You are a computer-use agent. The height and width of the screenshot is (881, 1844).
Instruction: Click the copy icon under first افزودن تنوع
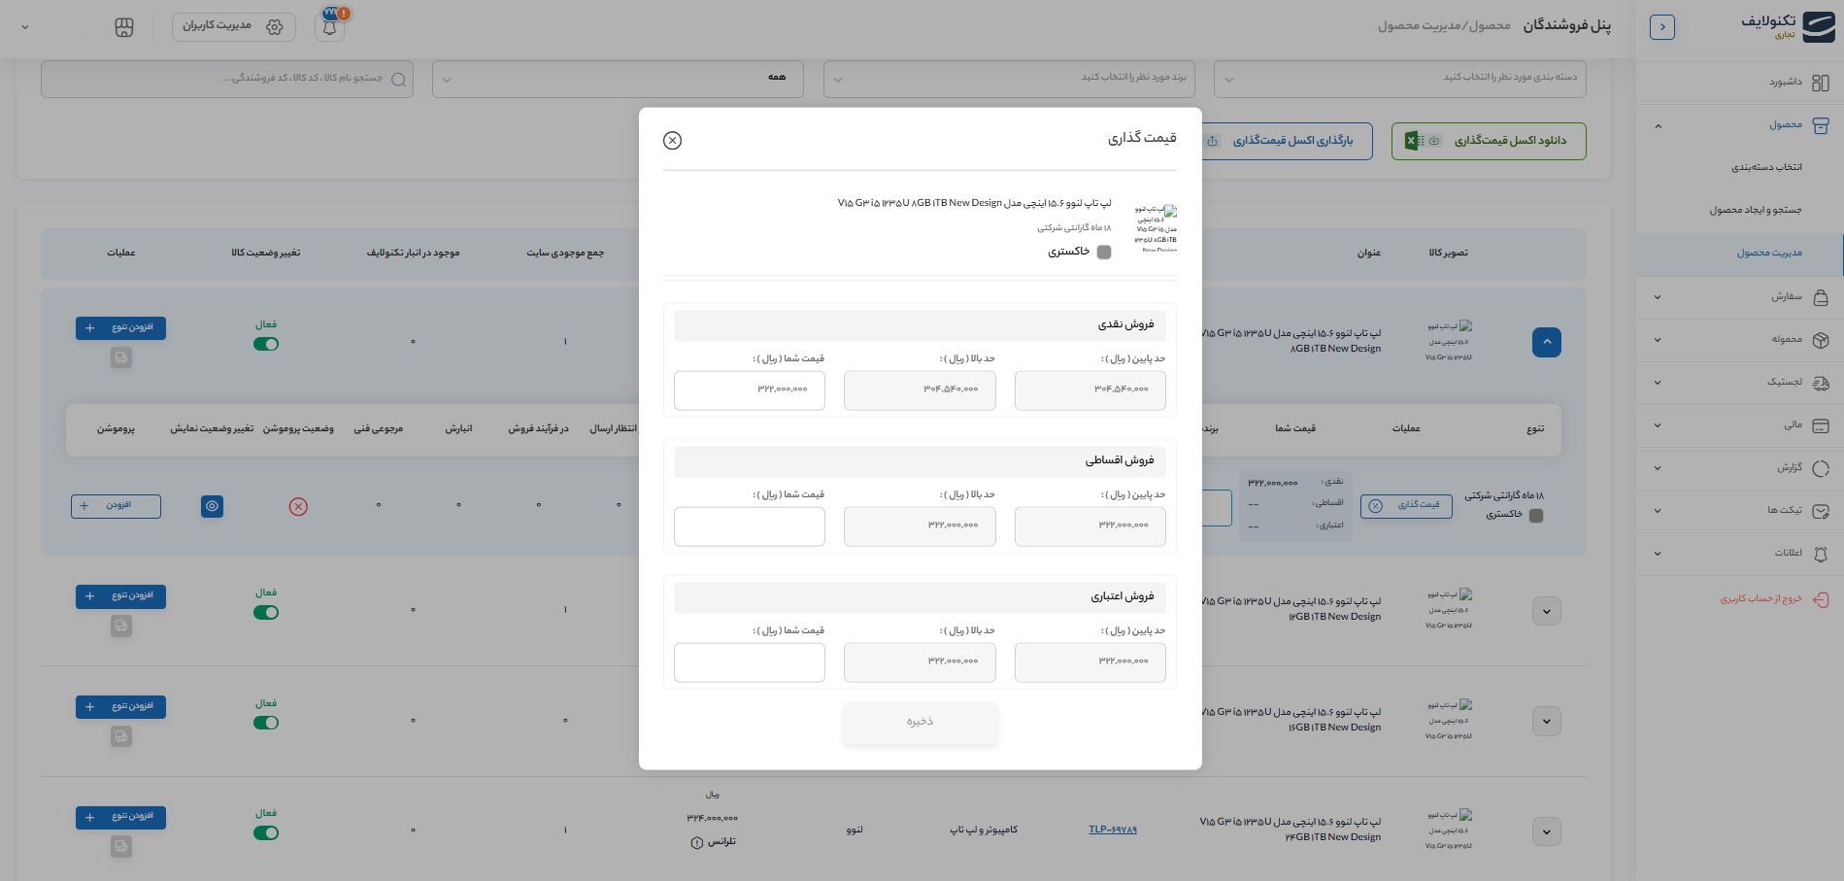[120, 358]
